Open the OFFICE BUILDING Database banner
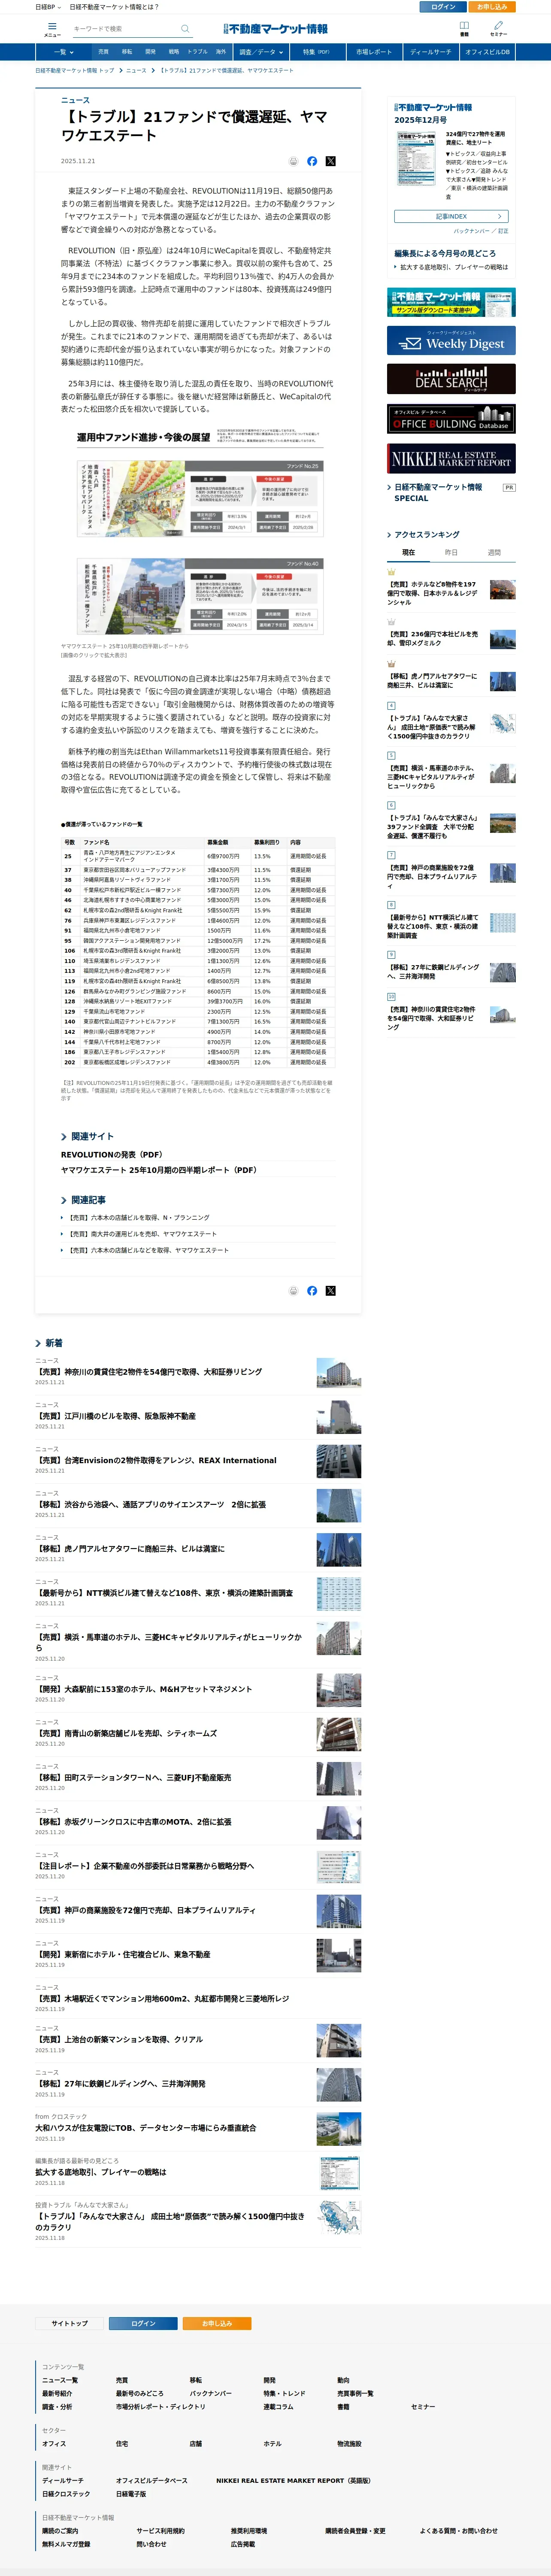551x2576 pixels. [452, 419]
